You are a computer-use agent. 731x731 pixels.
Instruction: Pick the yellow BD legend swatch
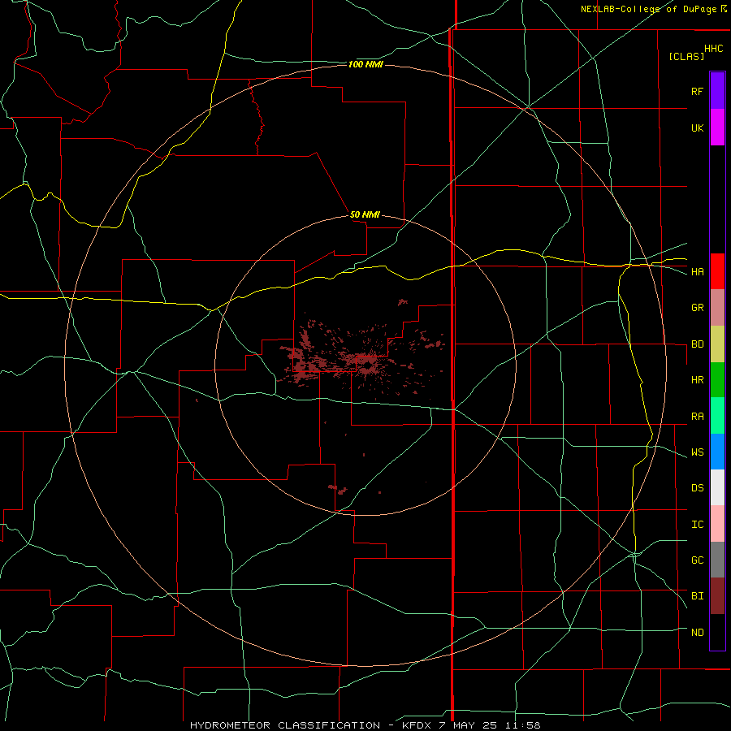click(717, 344)
